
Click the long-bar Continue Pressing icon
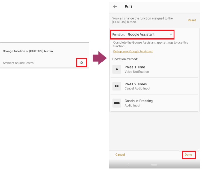[117, 103]
